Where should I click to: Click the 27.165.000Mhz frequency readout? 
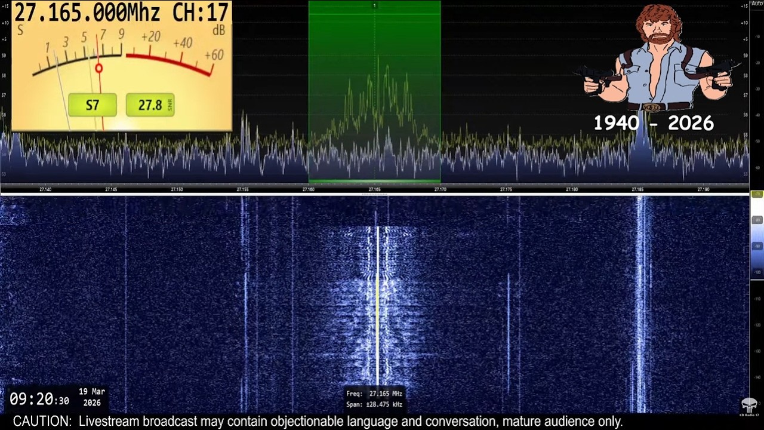coord(87,12)
